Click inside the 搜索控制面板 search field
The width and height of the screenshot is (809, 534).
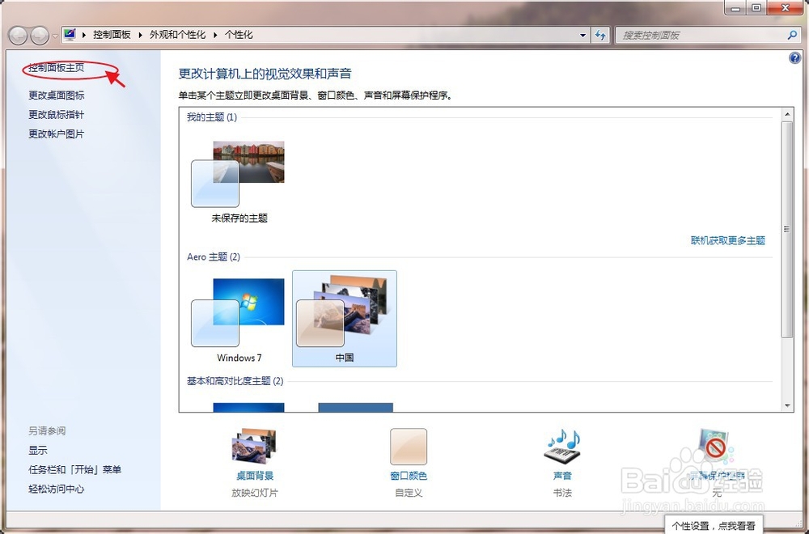click(x=696, y=35)
